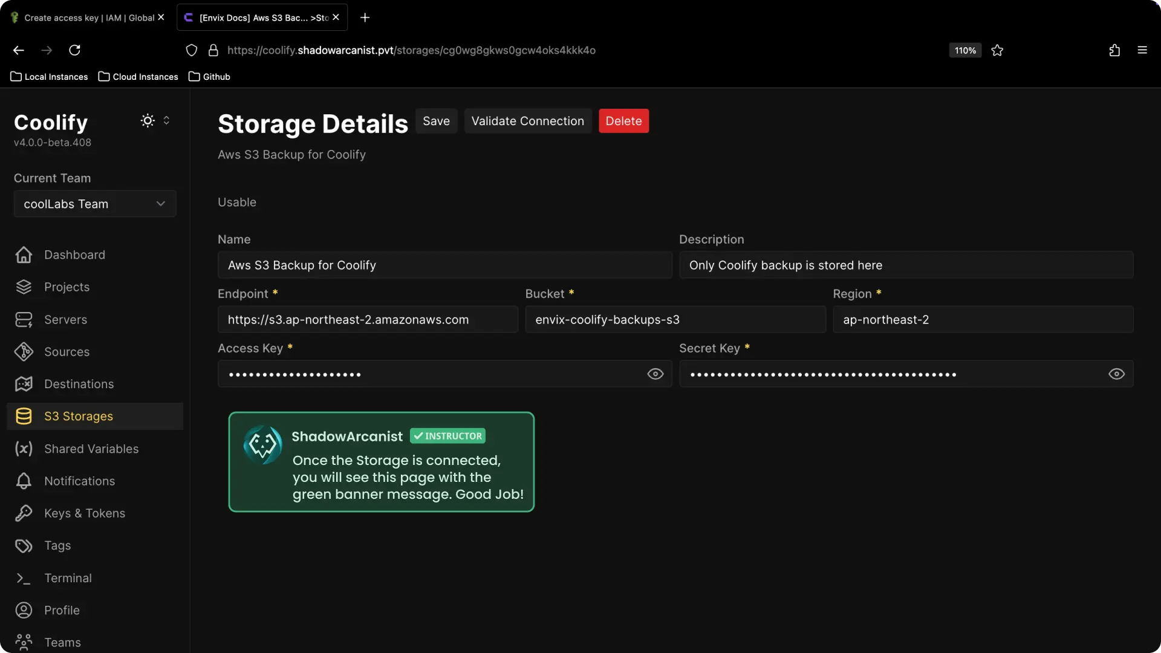
Task: Show the hidden Secret Key
Action: click(x=1116, y=374)
